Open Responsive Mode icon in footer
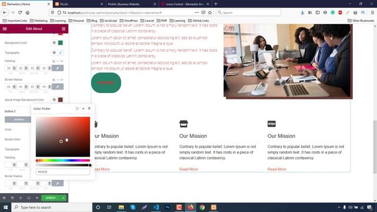 coord(29,198)
